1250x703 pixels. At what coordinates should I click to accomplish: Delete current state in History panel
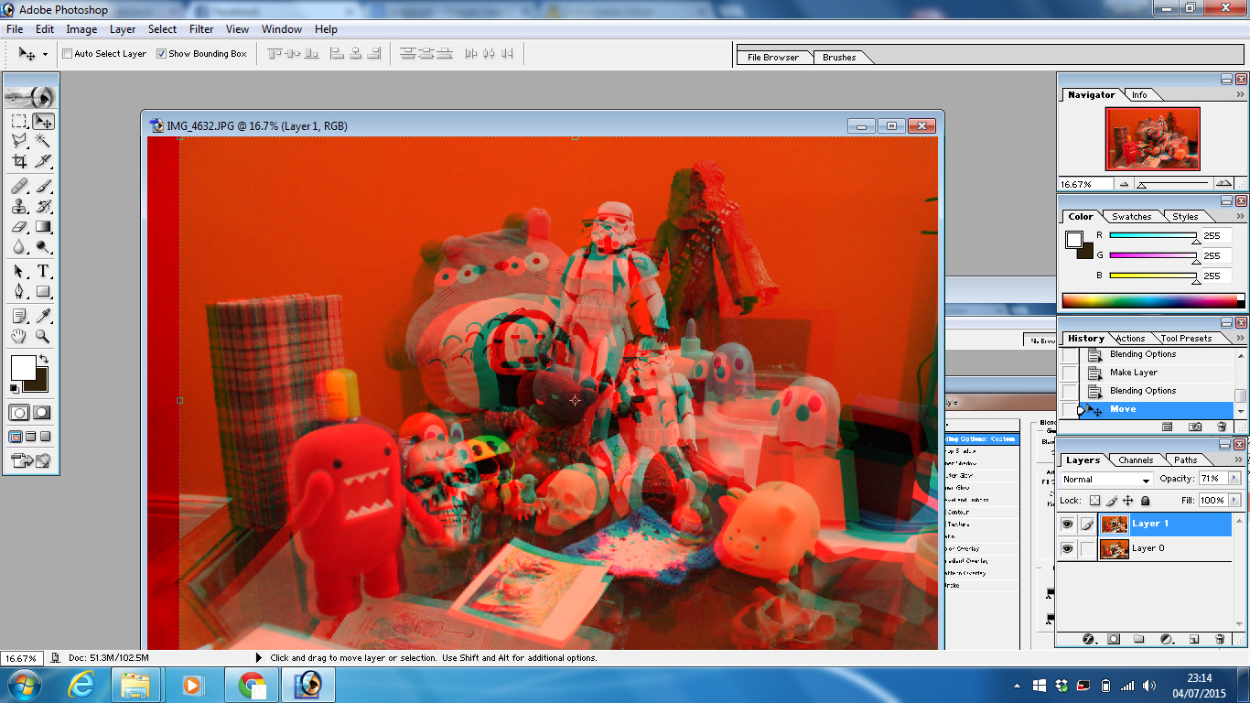pyautogui.click(x=1222, y=427)
